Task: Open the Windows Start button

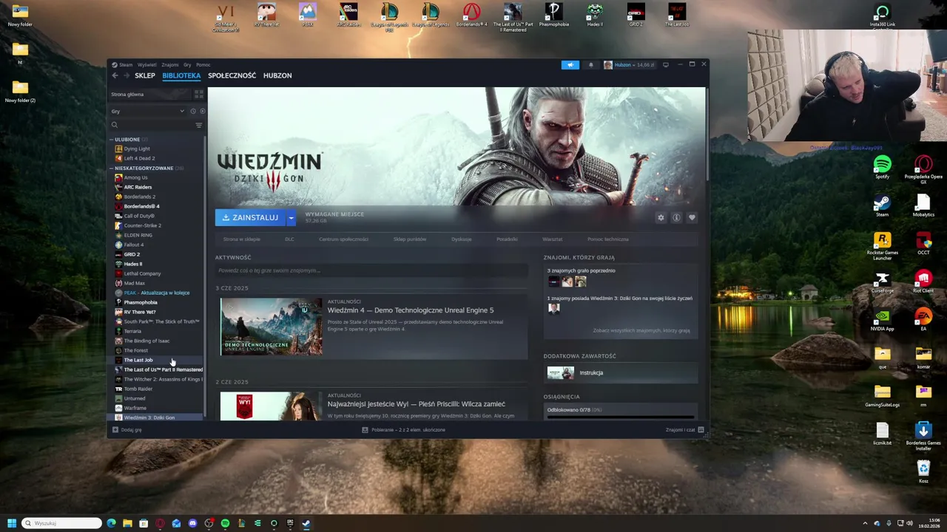Action: point(11,523)
